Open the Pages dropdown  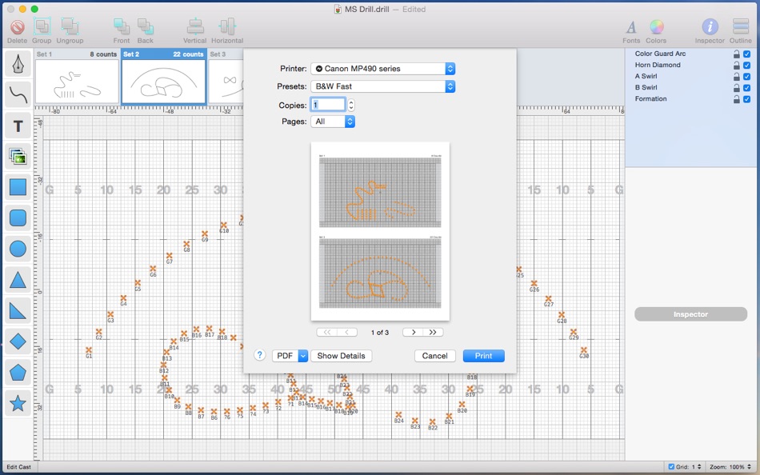coord(333,122)
